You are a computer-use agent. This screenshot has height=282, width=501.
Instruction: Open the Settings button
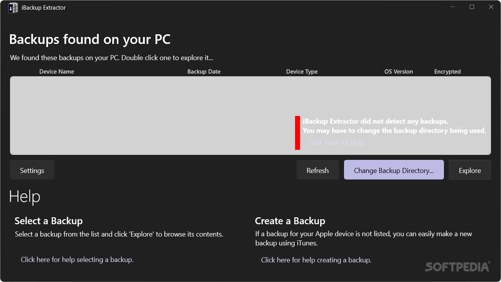pos(32,170)
